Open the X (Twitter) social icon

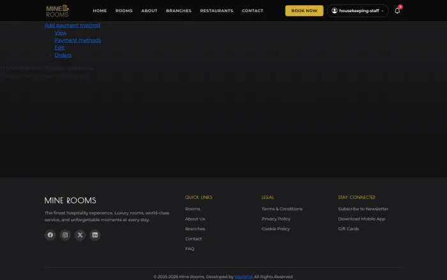pos(80,235)
